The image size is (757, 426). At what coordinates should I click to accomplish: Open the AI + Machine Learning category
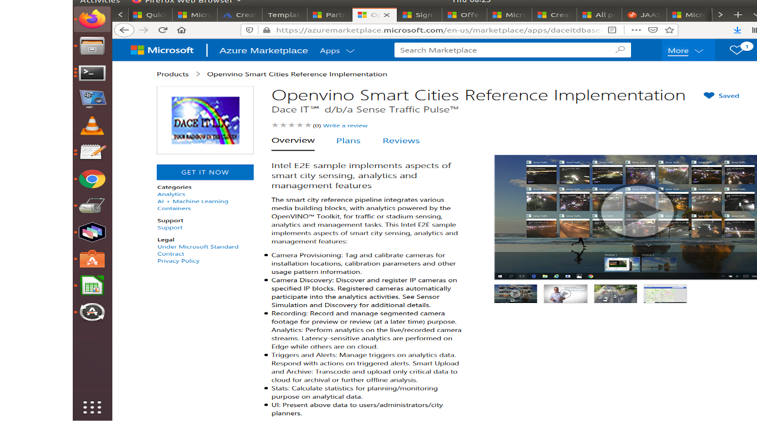[x=193, y=201]
